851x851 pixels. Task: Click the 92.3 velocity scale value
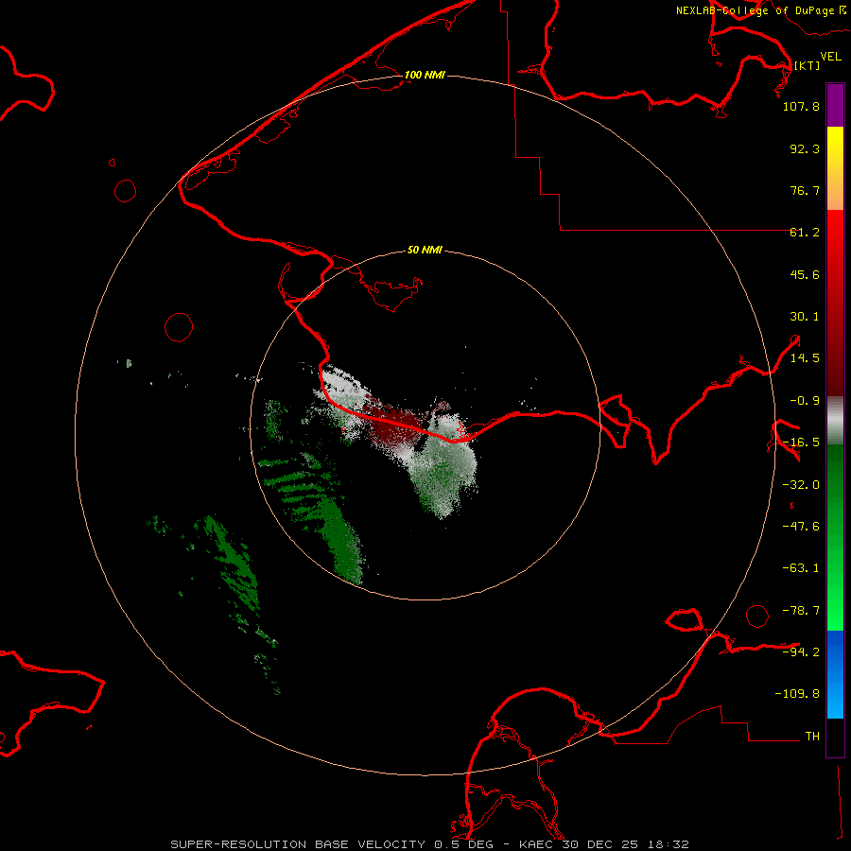[x=805, y=148]
